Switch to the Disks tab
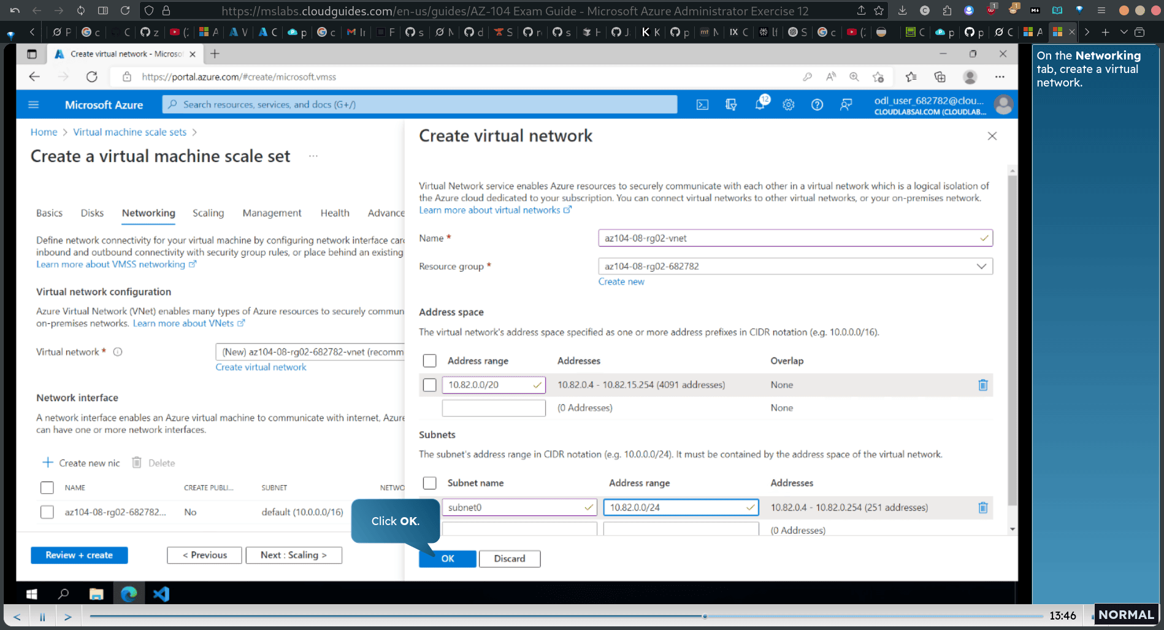 coord(92,213)
